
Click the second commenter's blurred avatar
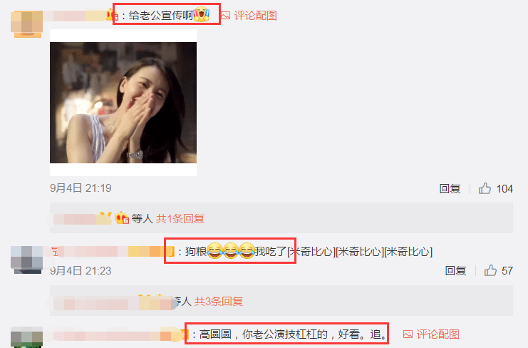tap(26, 260)
